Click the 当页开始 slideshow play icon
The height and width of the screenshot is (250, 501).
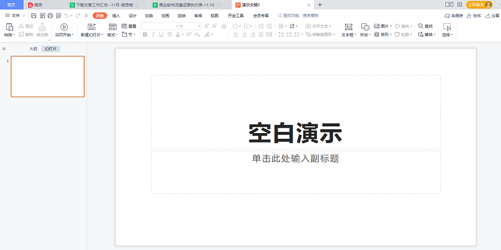(64, 27)
